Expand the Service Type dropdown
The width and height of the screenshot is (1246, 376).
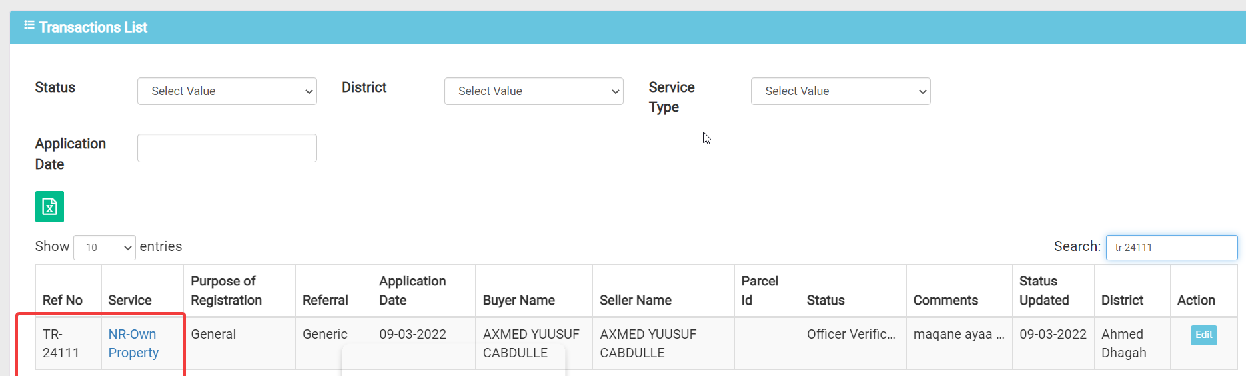tap(840, 91)
